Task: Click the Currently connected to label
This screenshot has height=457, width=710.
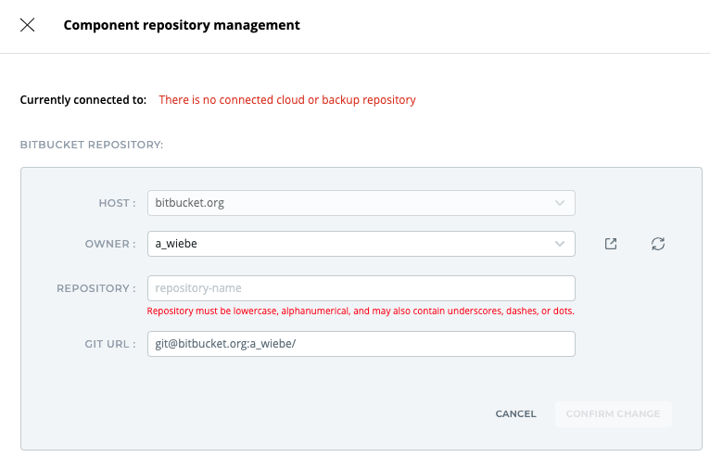Action: tap(83, 100)
